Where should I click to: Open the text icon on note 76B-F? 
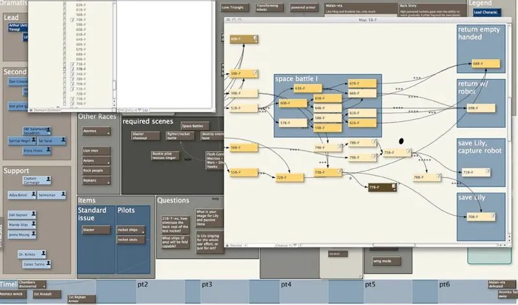(x=438, y=176)
